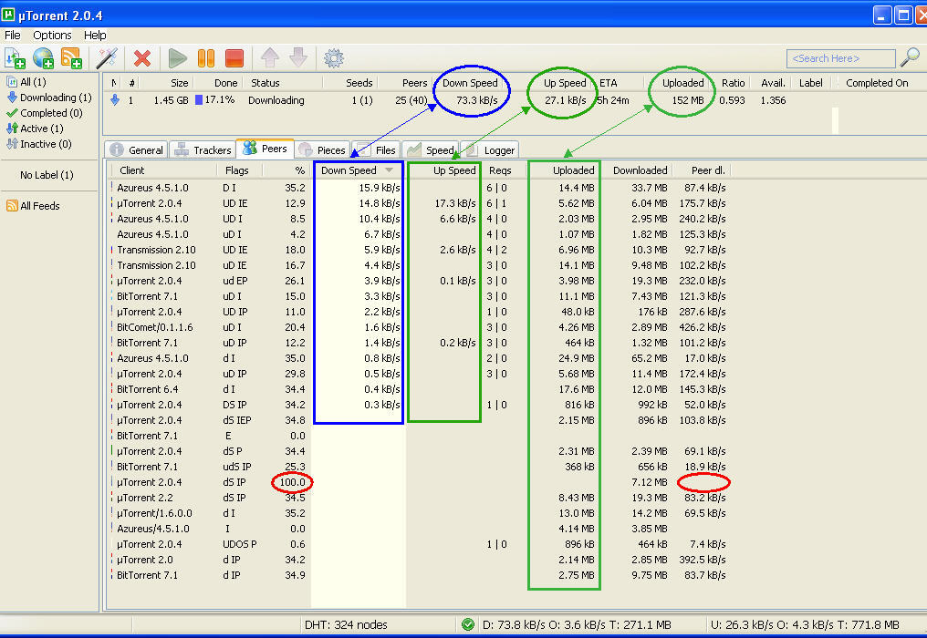Switch to the Logger tab
Image resolution: width=927 pixels, height=638 pixels.
[x=493, y=149]
